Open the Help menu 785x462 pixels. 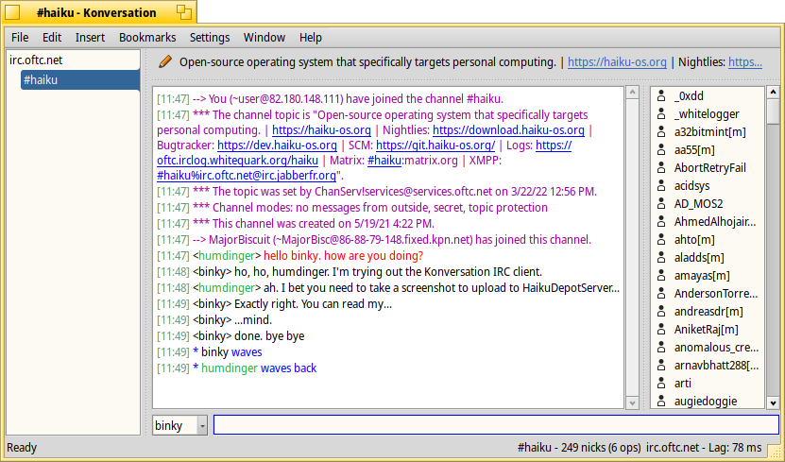(311, 38)
